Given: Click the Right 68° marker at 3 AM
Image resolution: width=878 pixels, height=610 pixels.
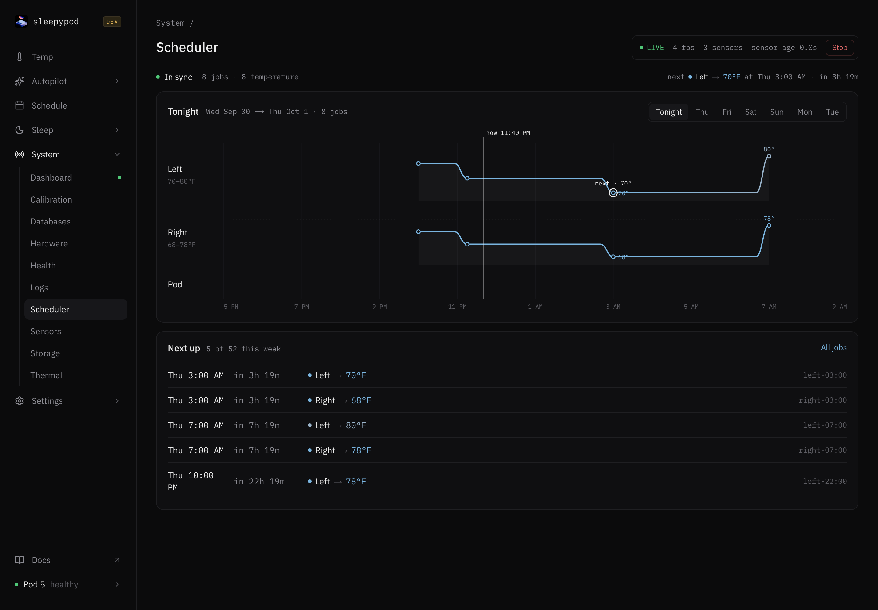Looking at the screenshot, I should 613,257.
